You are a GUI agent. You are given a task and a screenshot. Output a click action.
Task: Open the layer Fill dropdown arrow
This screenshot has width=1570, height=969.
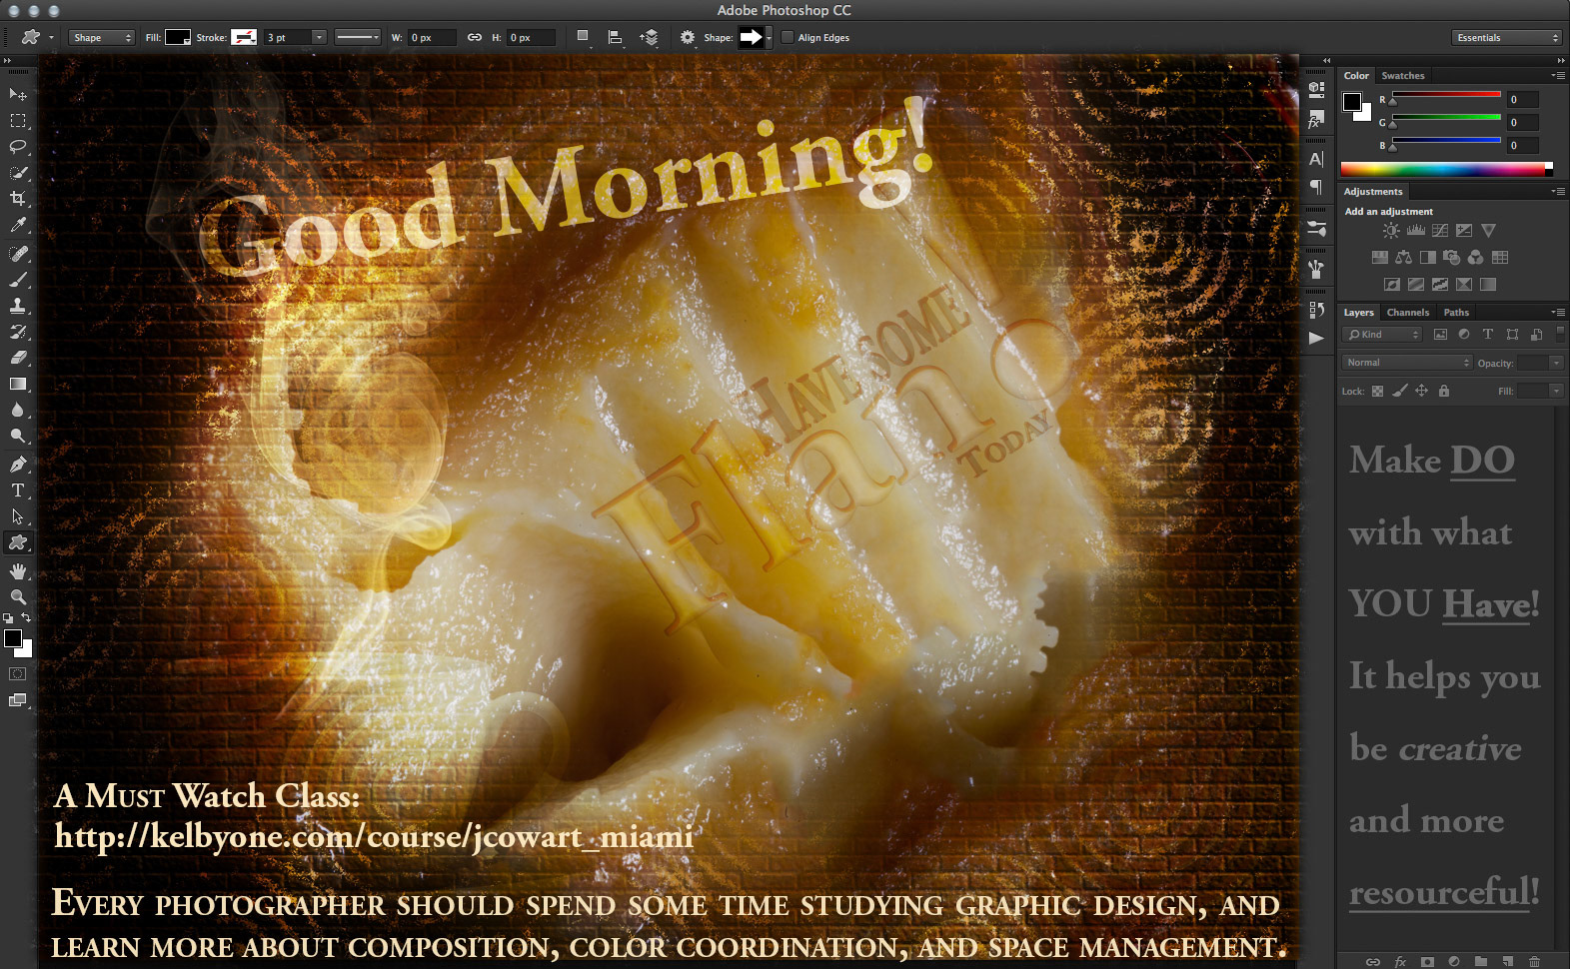click(x=1556, y=391)
